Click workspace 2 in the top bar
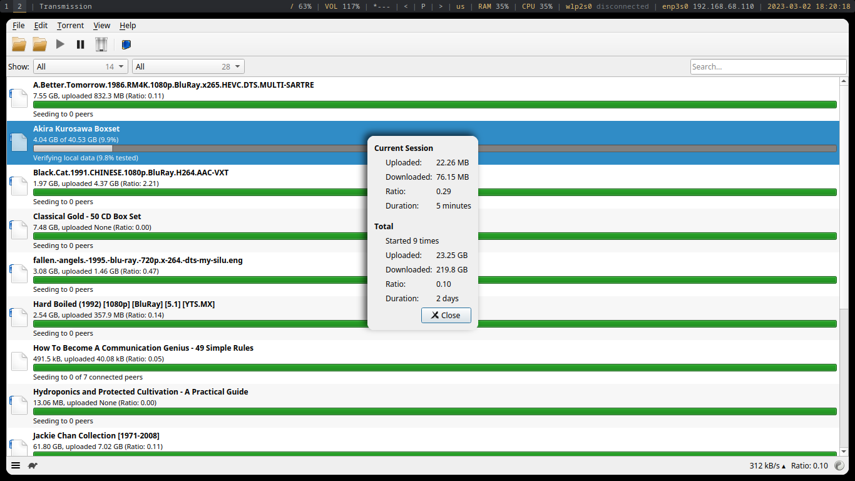 [19, 6]
